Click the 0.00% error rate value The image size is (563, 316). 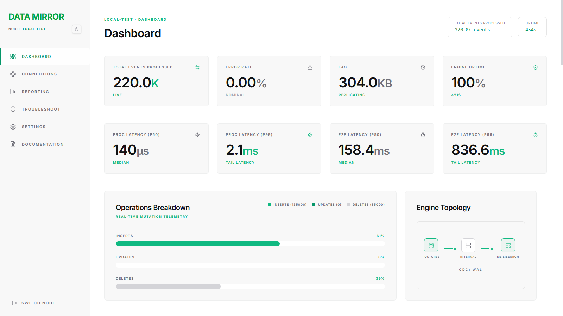click(x=246, y=83)
